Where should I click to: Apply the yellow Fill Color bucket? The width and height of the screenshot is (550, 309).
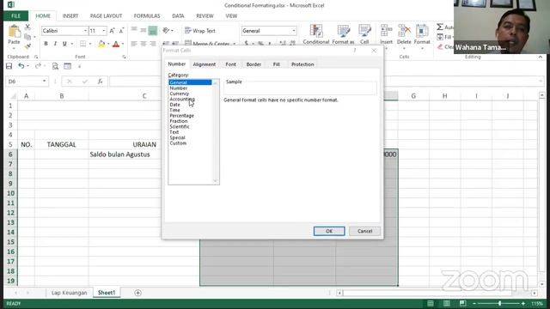pyautogui.click(x=101, y=44)
